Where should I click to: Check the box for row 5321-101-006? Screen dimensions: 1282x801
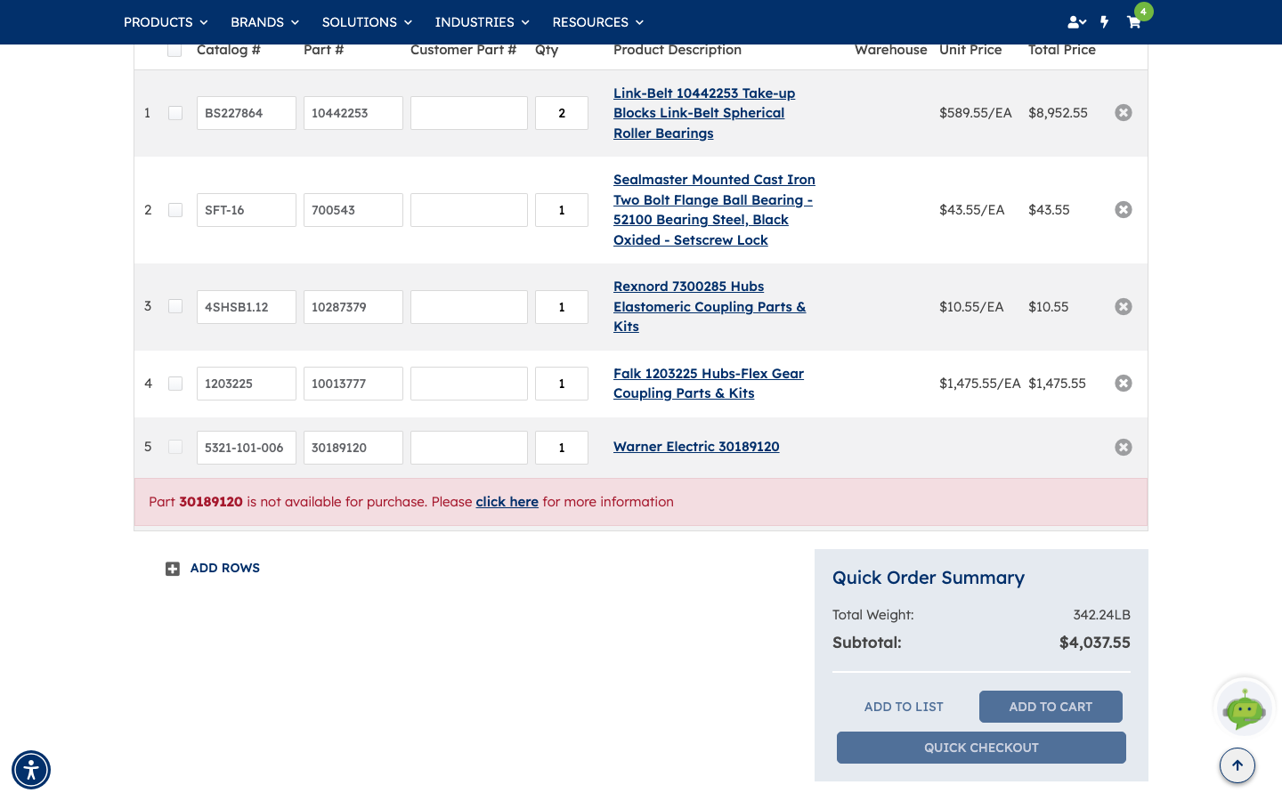[x=175, y=447]
